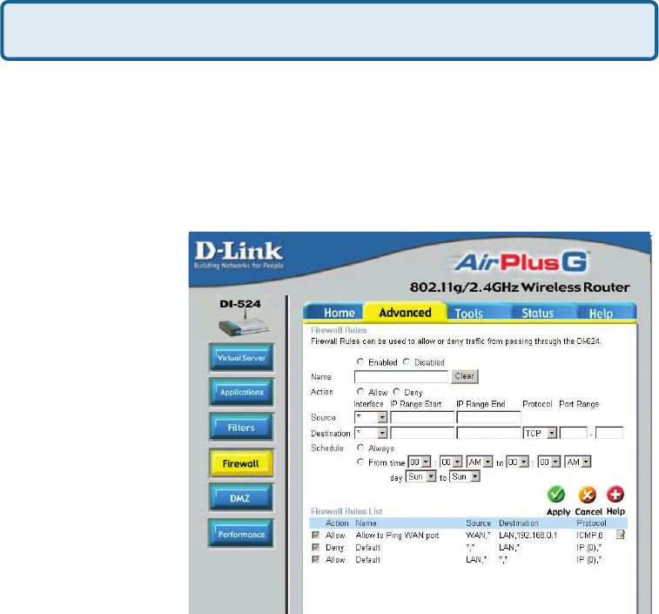Image resolution: width=659 pixels, height=614 pixels.
Task: Select the Always schedule option
Action: pos(360,448)
